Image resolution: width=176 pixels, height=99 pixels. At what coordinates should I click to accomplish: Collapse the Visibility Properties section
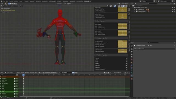(97, 55)
